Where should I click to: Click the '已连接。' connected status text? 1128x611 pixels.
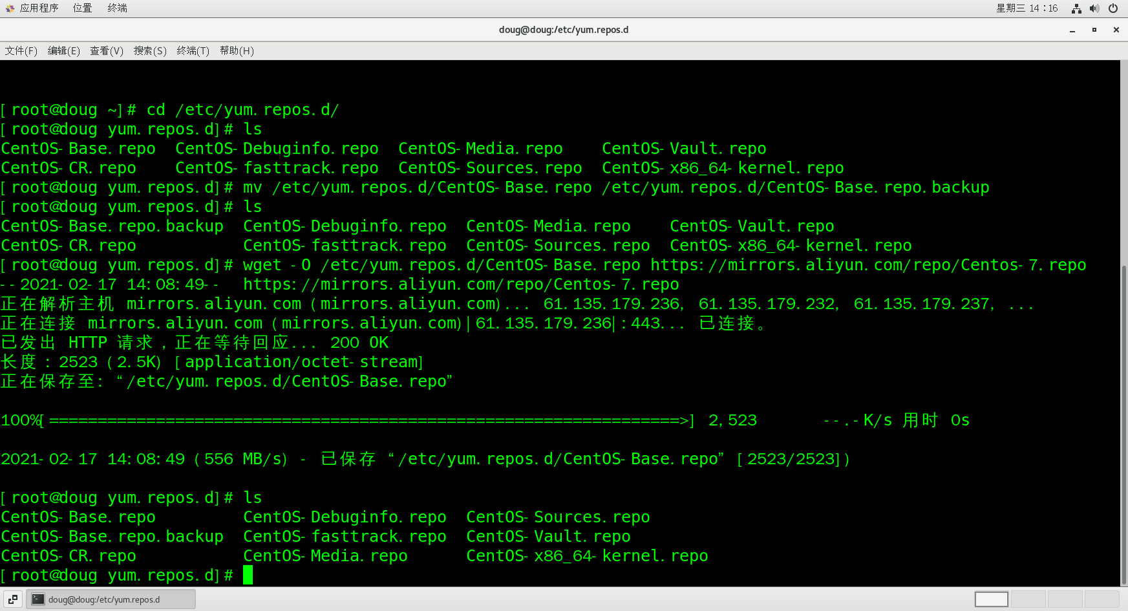(732, 323)
